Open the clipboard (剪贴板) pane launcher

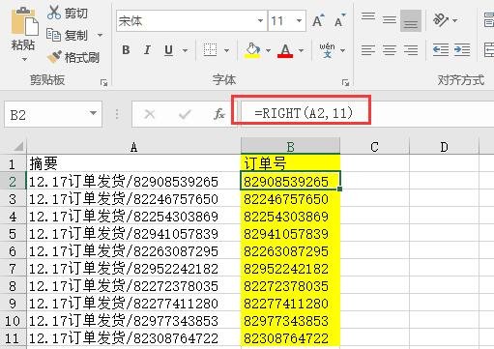click(103, 83)
